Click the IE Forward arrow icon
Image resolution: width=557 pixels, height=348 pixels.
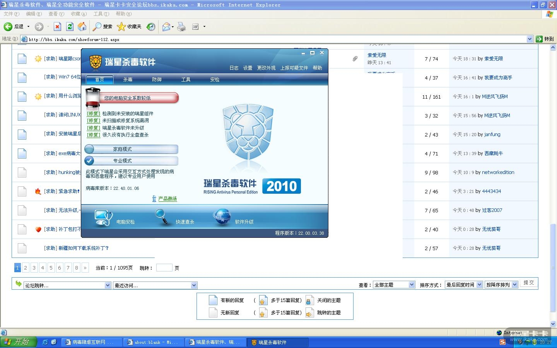[x=39, y=27]
